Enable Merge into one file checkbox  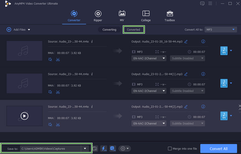tap(170, 148)
